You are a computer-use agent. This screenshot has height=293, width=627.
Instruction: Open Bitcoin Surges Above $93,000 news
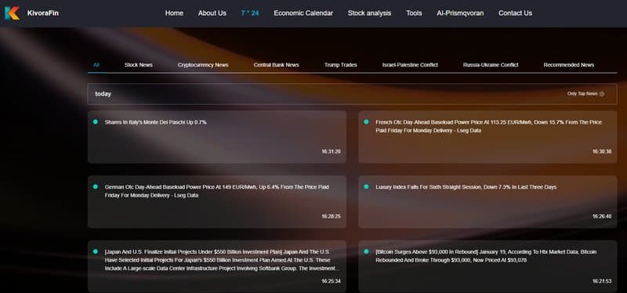487,266
